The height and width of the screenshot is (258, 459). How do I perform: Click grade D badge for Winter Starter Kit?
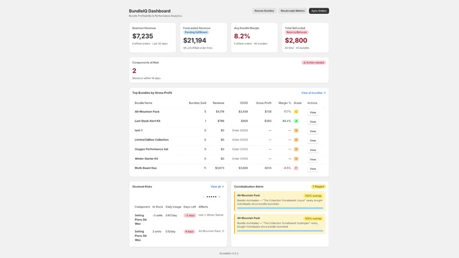click(x=296, y=159)
